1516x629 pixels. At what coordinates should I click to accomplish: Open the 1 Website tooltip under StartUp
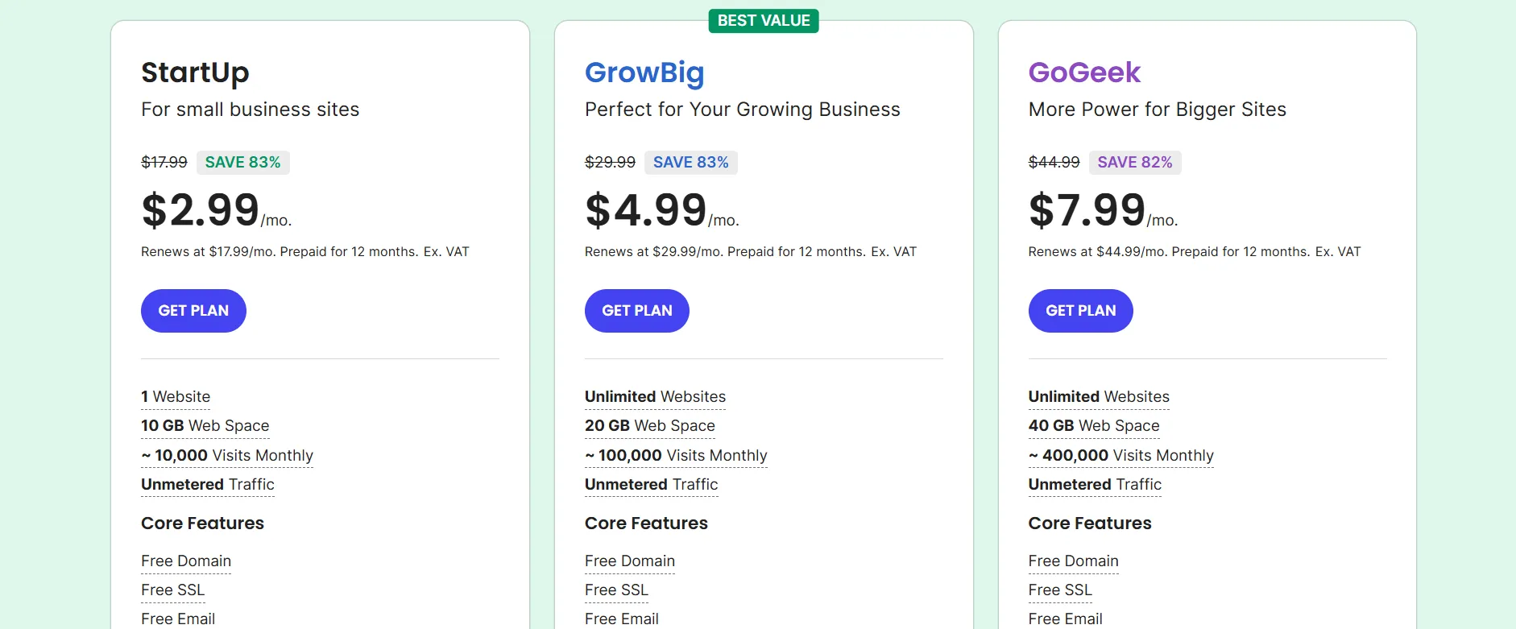coord(175,396)
